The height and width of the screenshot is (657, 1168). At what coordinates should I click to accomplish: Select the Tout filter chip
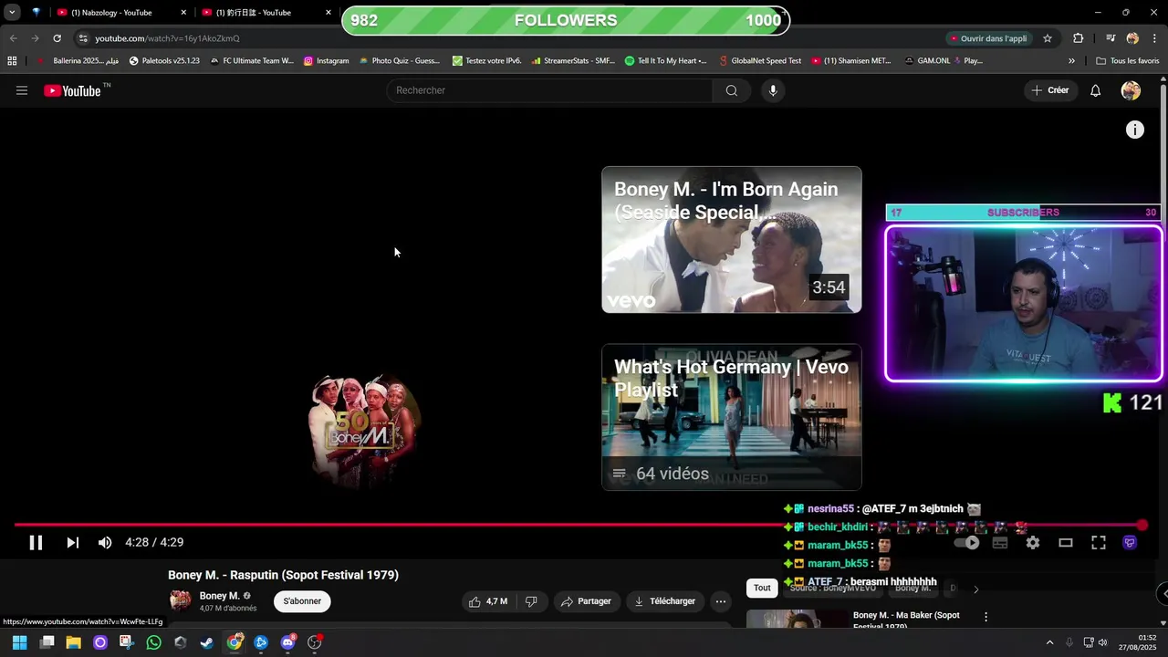[762, 588]
